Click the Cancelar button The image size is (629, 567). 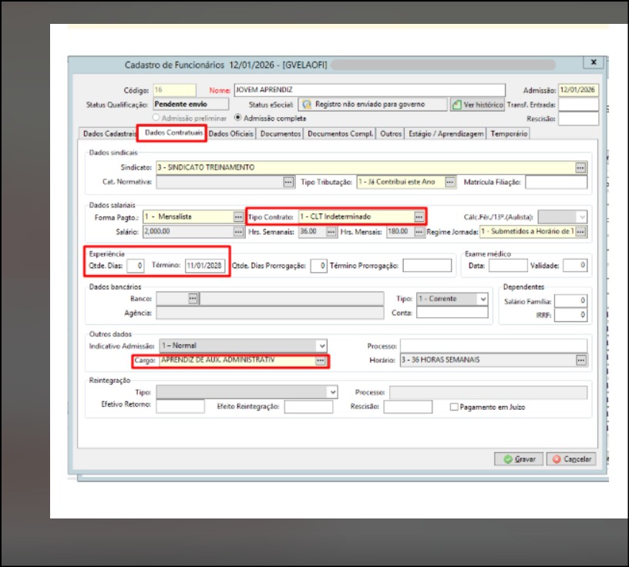click(571, 458)
